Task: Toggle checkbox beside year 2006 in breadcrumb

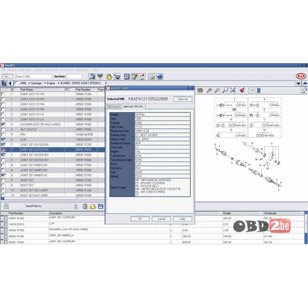Action: (x=16, y=83)
